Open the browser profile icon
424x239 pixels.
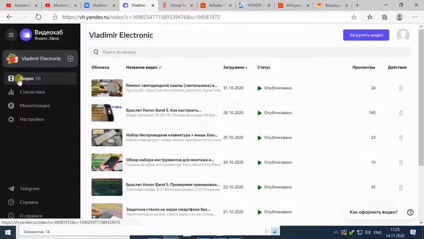[399, 17]
